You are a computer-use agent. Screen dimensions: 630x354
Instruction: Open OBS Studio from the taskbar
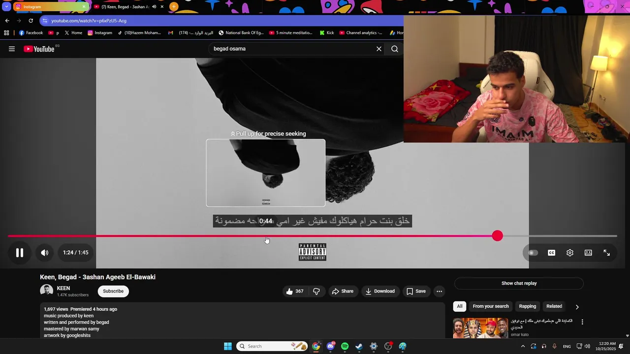388,346
